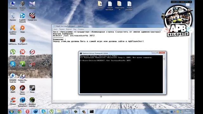Image resolution: width=203 pixels, height=114 pixels.
Task: Select the Computer desktop icon
Action: click(13, 5)
